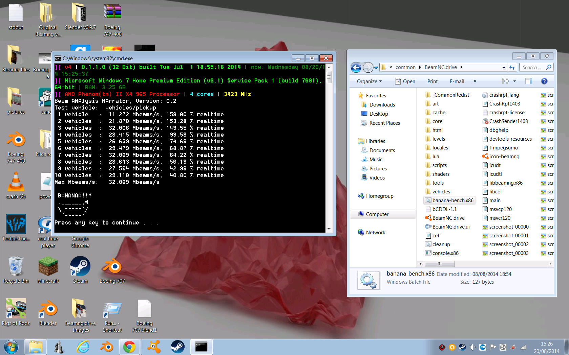Open the Recycle Bin
Image resolution: width=569 pixels, height=355 pixels.
pyautogui.click(x=16, y=270)
